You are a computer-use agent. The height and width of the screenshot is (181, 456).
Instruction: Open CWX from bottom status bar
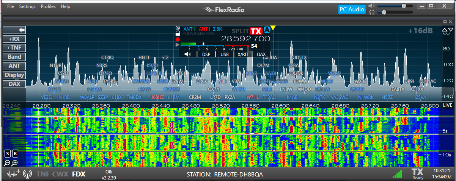click(x=60, y=174)
